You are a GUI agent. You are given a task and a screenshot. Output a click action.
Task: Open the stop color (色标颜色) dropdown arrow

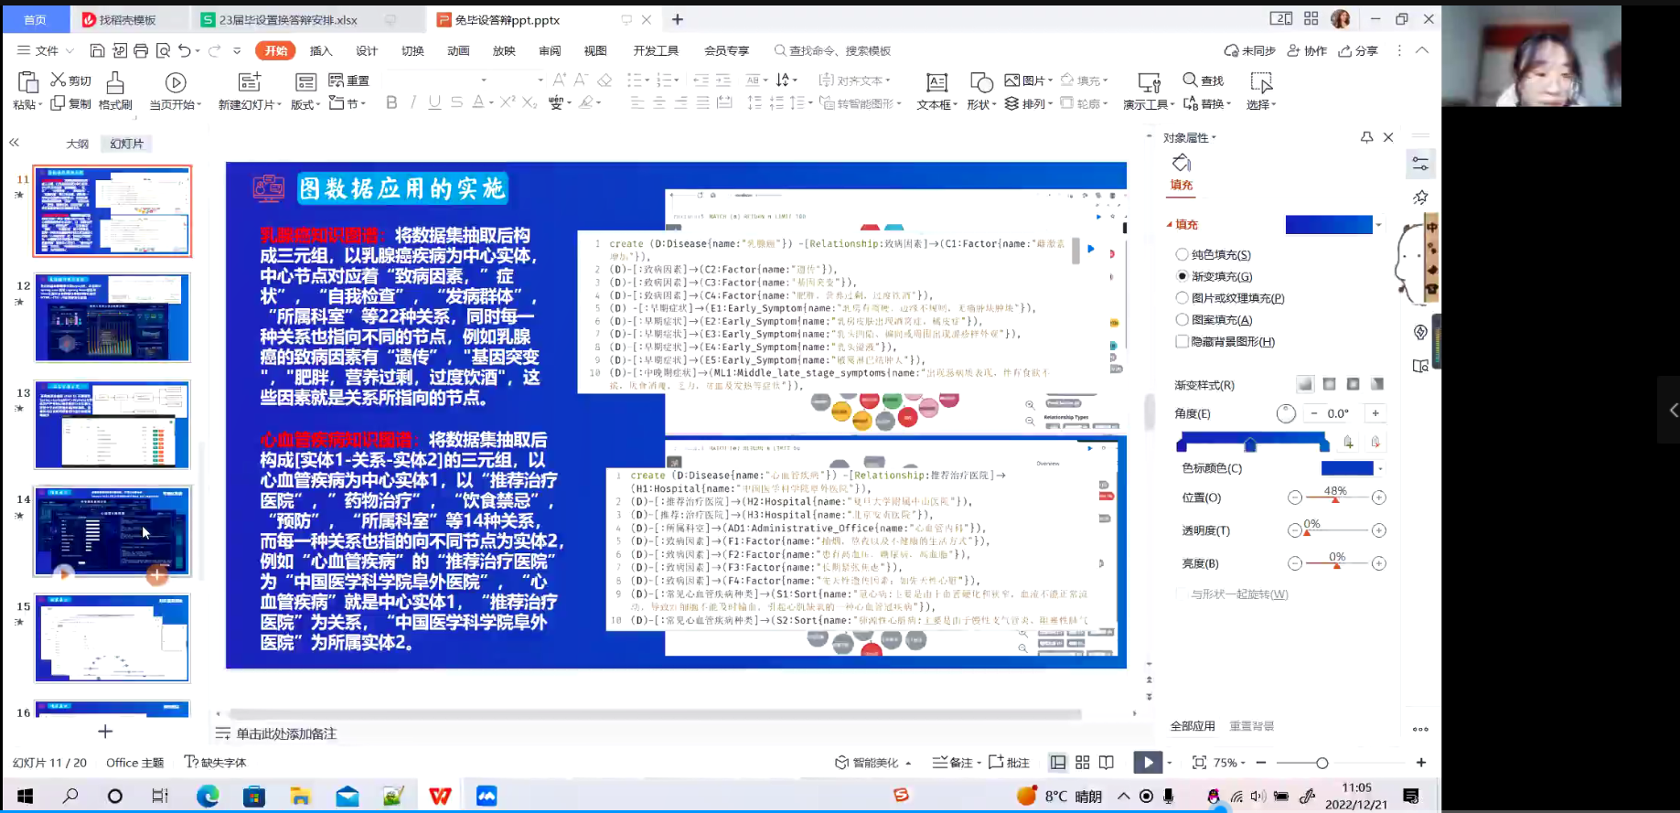(1380, 469)
